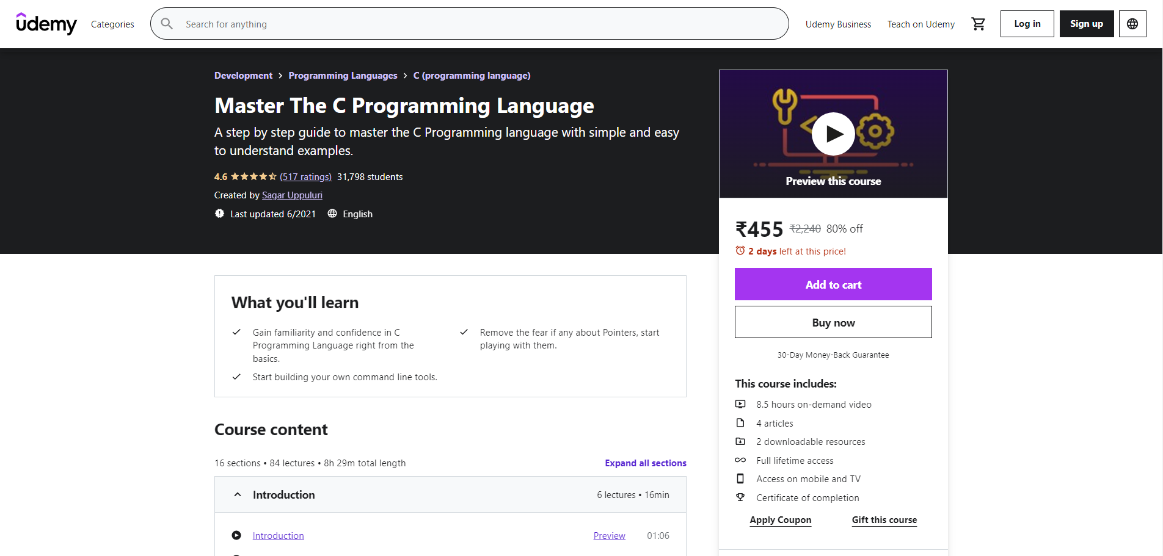Image resolution: width=1163 pixels, height=556 pixels.
Task: Click the checkmark beside Start building command line tools
Action: (236, 377)
